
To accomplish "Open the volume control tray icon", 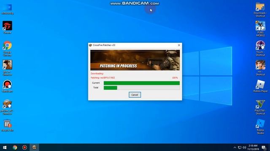I will click(x=244, y=147).
